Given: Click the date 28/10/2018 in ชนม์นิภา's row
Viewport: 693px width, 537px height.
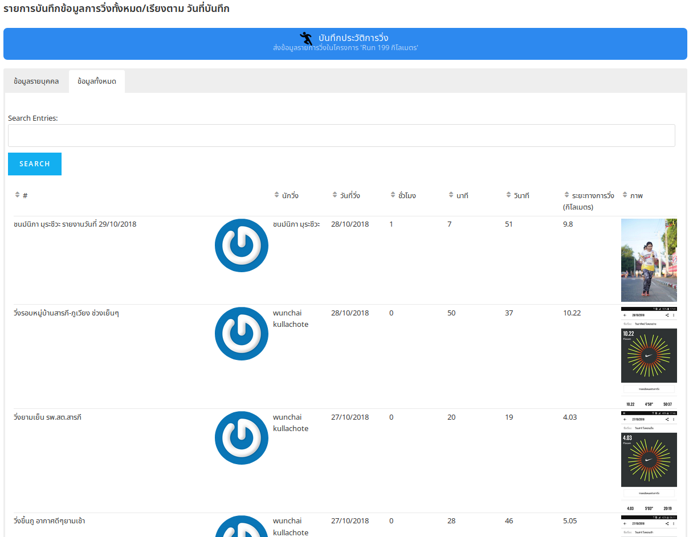Looking at the screenshot, I should click(350, 224).
